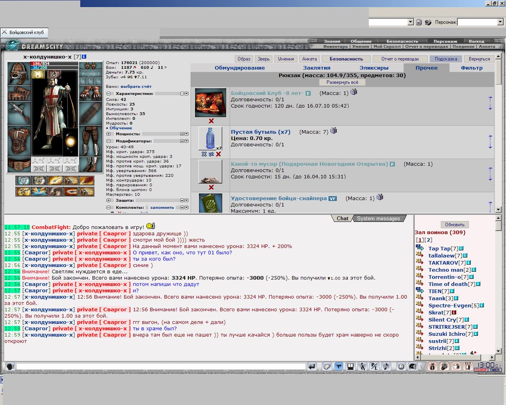
Task: Click the запомнить link
Action: 162,207
